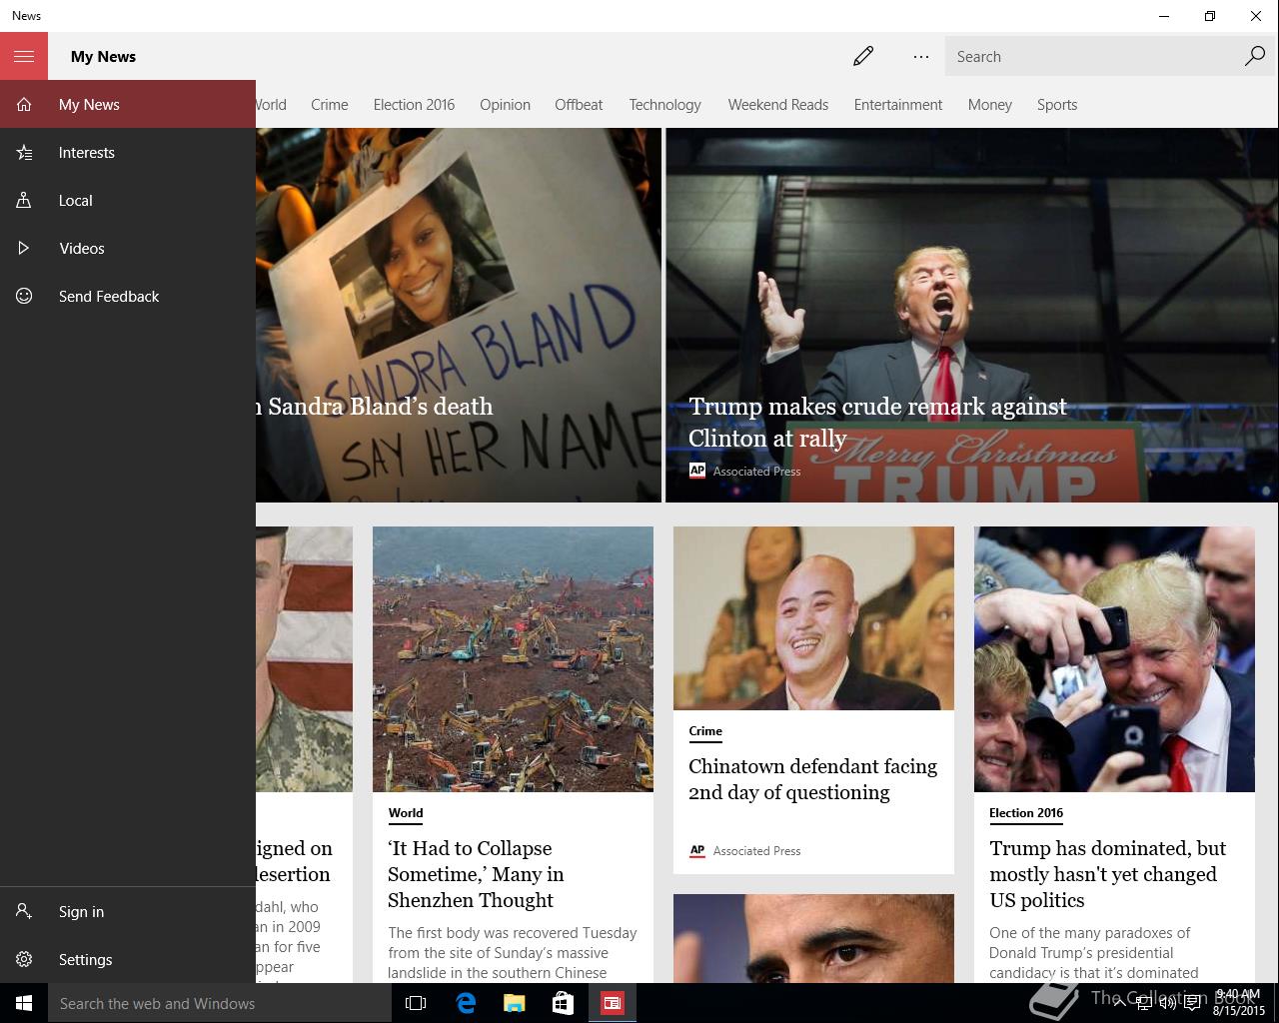Switch to the Technology tab

pos(664,104)
